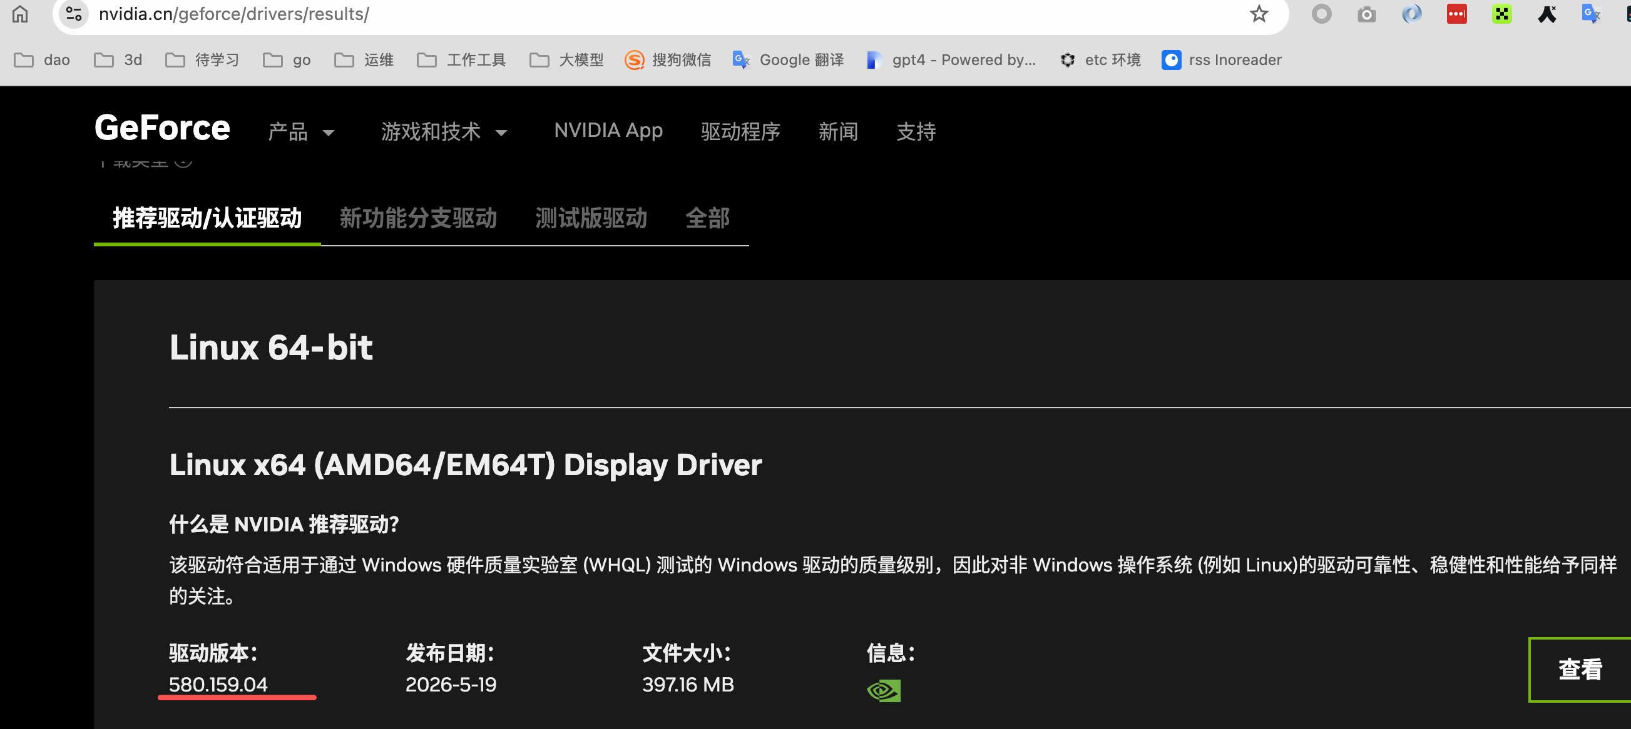Open the go bookmark folder

point(287,60)
